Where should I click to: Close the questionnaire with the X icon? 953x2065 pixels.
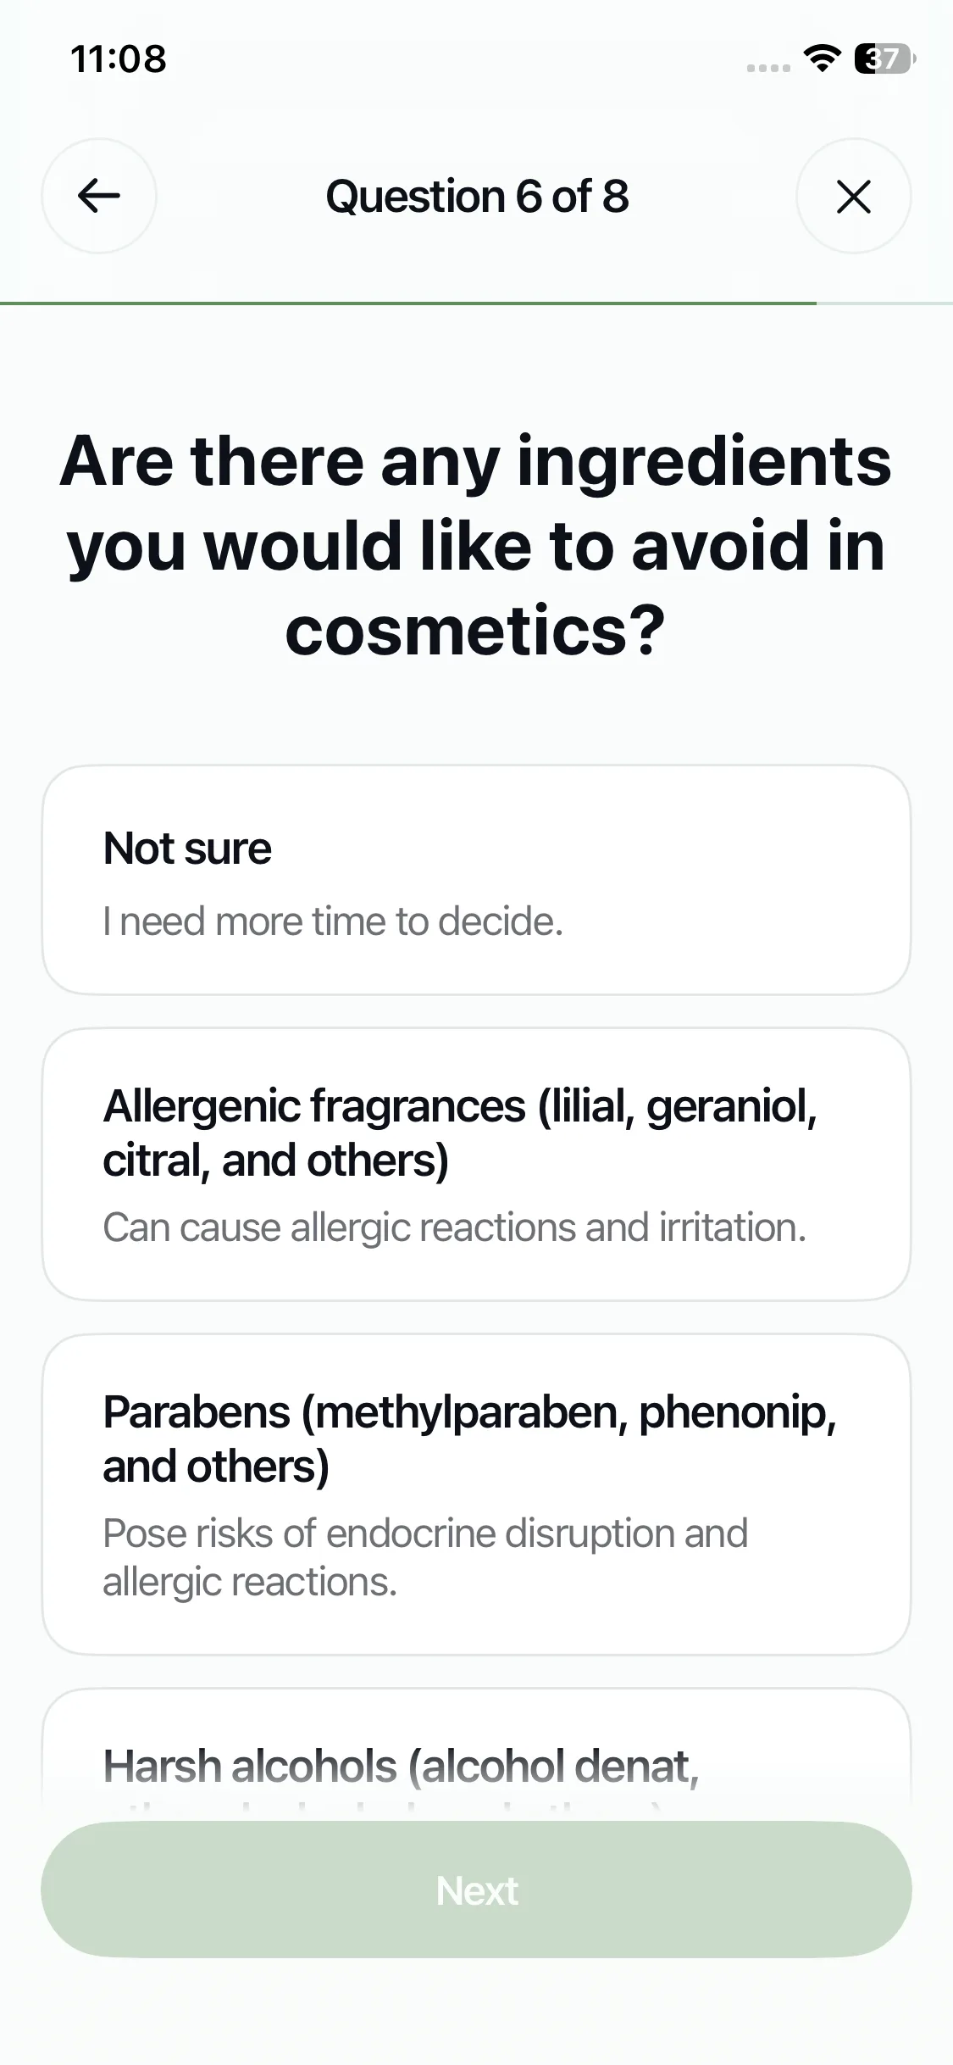click(x=853, y=196)
